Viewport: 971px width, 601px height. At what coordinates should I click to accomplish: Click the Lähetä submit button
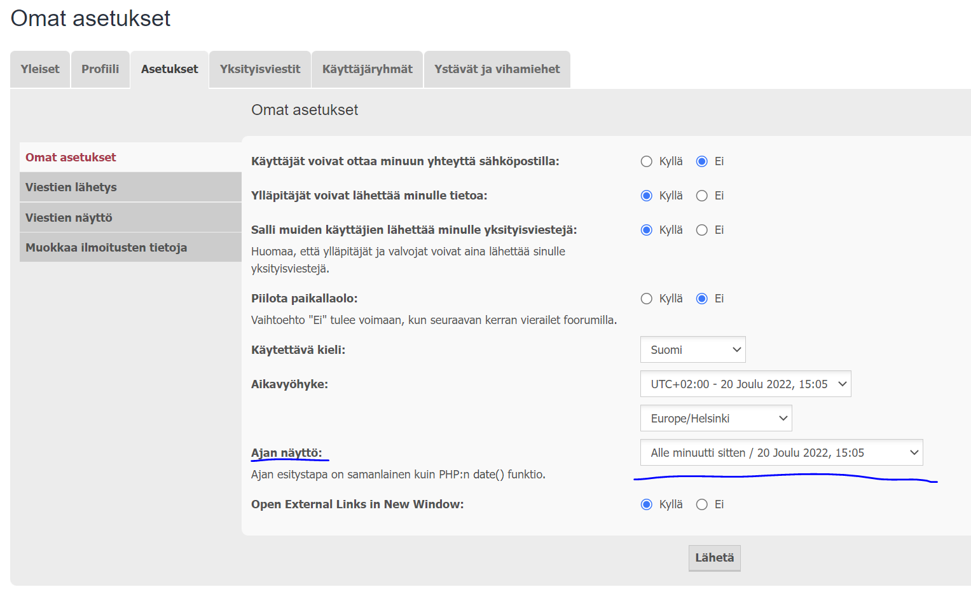(714, 558)
